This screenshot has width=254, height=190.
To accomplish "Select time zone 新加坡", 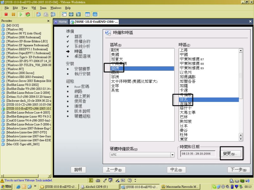I will [x=209, y=122].
